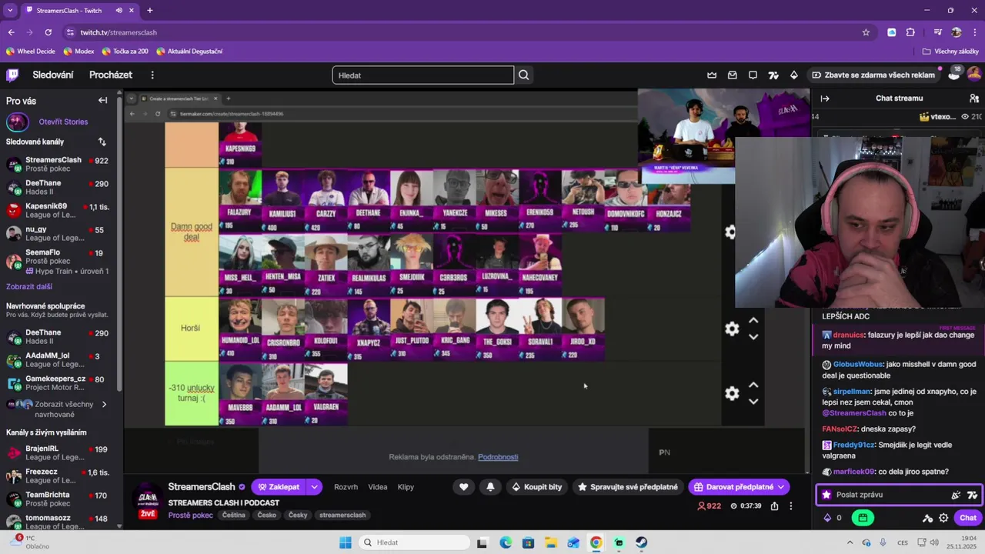Open Wheel Decide bookmark
985x554 pixels.
coord(30,51)
